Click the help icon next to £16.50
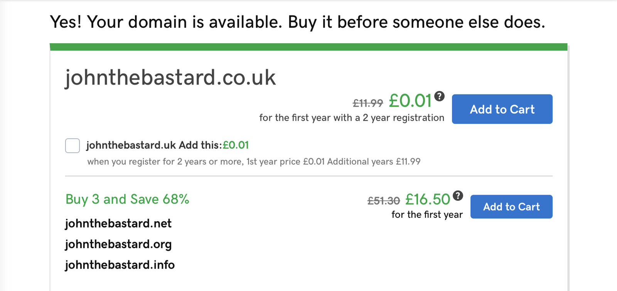This screenshot has width=617, height=291. 458,195
